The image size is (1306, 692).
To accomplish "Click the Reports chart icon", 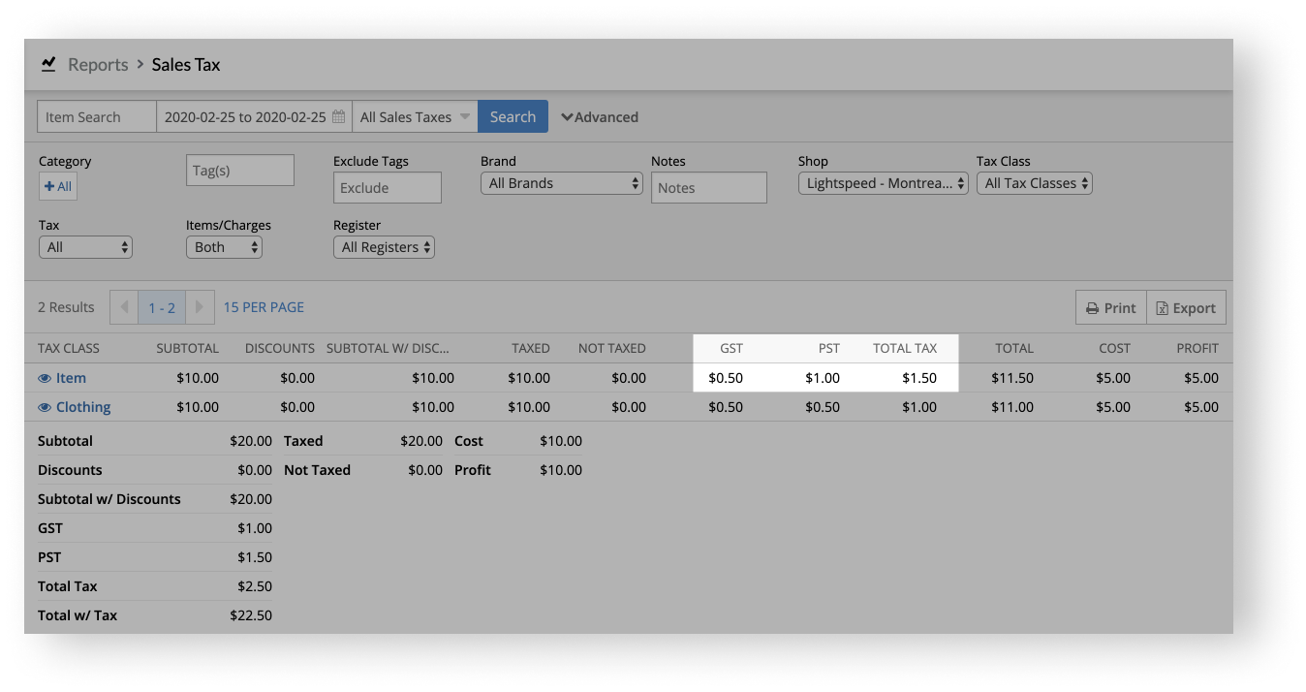I will (x=48, y=65).
